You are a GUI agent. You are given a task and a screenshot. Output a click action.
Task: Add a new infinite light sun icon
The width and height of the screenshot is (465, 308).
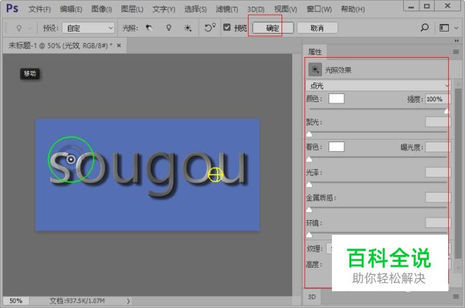(x=187, y=28)
